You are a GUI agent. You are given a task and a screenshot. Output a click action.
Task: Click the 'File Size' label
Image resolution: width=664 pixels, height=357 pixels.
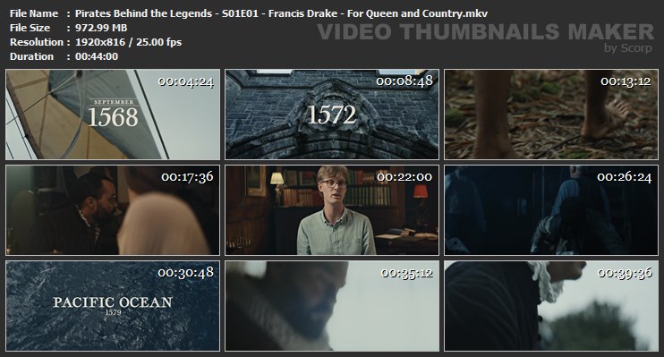pos(30,28)
